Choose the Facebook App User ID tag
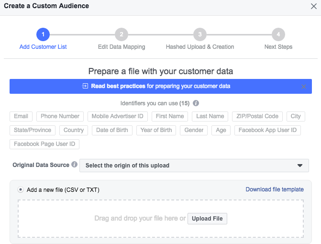321x244 pixels. tap(267, 130)
